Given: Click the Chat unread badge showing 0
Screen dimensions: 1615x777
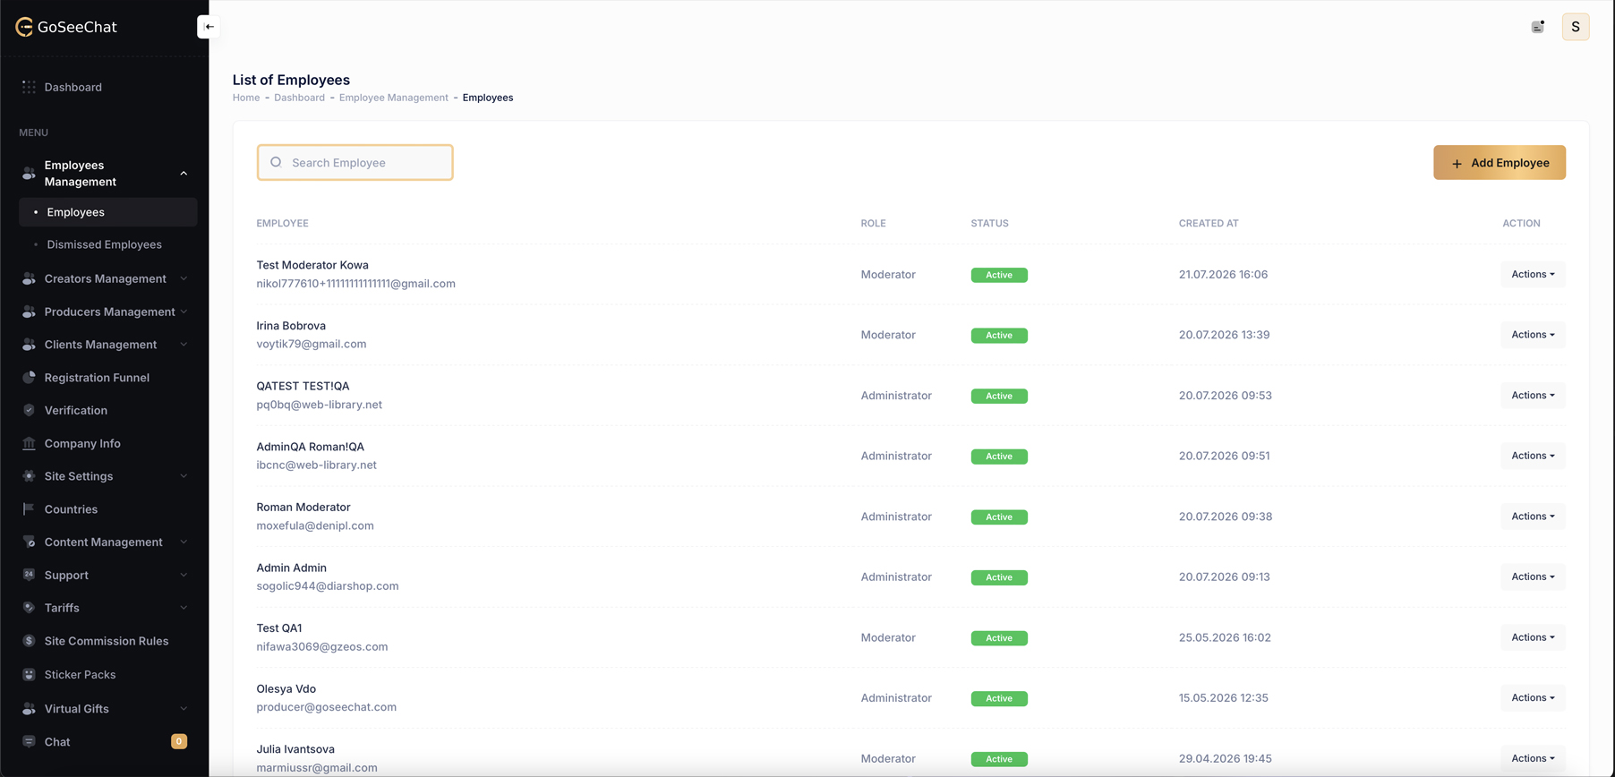Looking at the screenshot, I should coord(179,741).
